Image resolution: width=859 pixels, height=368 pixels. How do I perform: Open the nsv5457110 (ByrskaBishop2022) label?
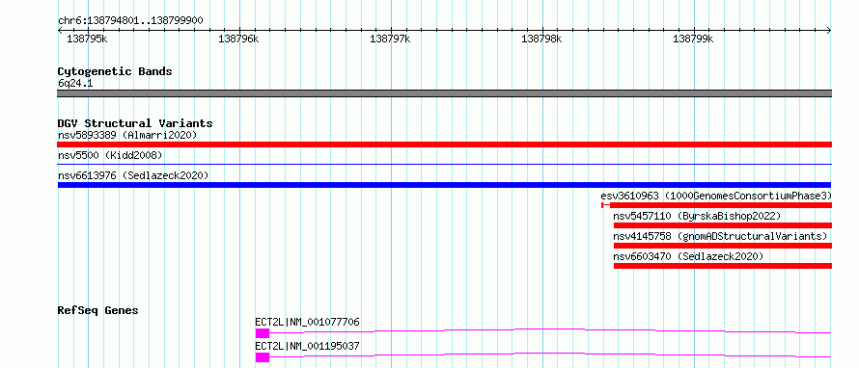pyautogui.click(x=697, y=216)
